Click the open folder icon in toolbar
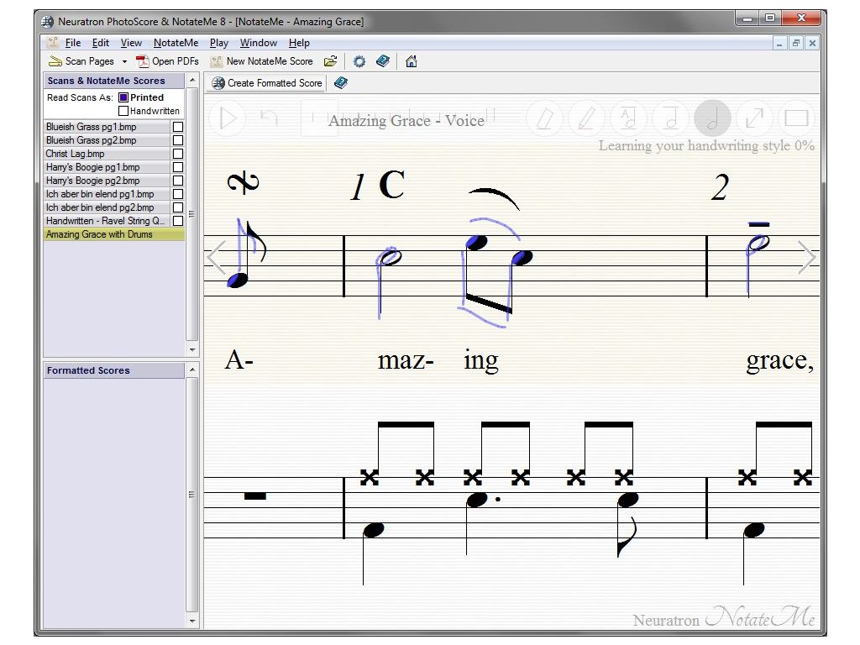The image size is (860, 645). pyautogui.click(x=330, y=61)
